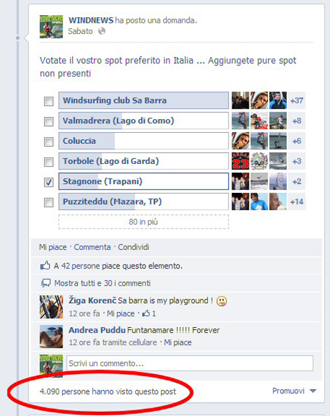
Task: Expand the 80 in più poll options
Action: coord(143,222)
